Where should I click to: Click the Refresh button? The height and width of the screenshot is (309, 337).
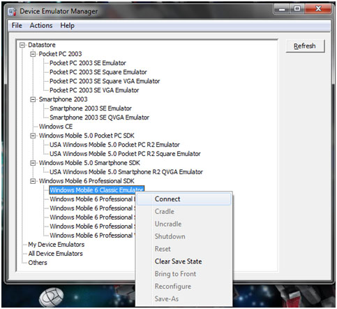(305, 46)
